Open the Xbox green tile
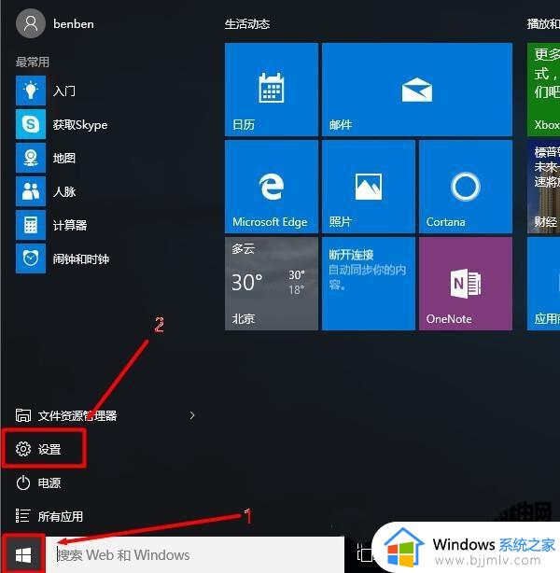This screenshot has height=573, width=560. pos(543,90)
